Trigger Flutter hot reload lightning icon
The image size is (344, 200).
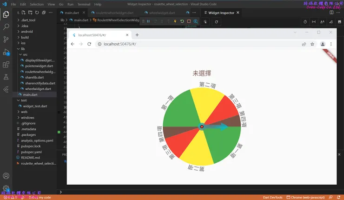[175, 21]
